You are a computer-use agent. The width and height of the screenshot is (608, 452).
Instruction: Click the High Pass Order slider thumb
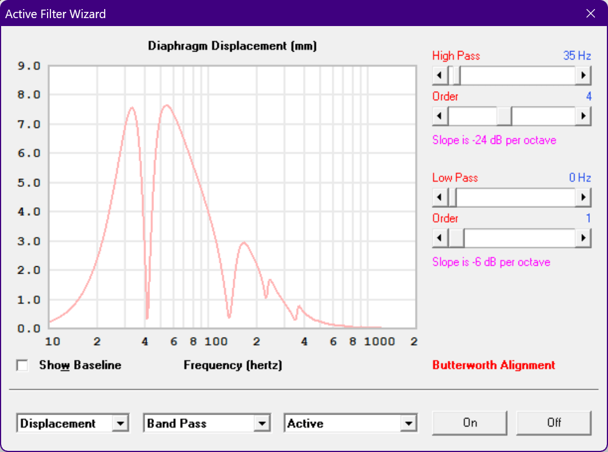click(504, 116)
